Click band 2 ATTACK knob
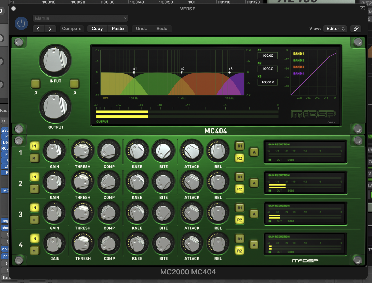 (192, 182)
